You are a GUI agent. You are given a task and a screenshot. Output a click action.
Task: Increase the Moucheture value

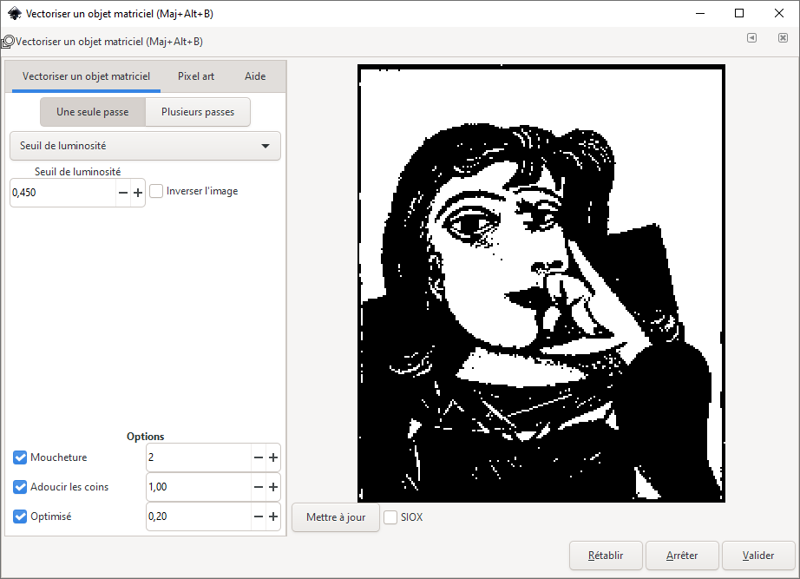tap(273, 457)
